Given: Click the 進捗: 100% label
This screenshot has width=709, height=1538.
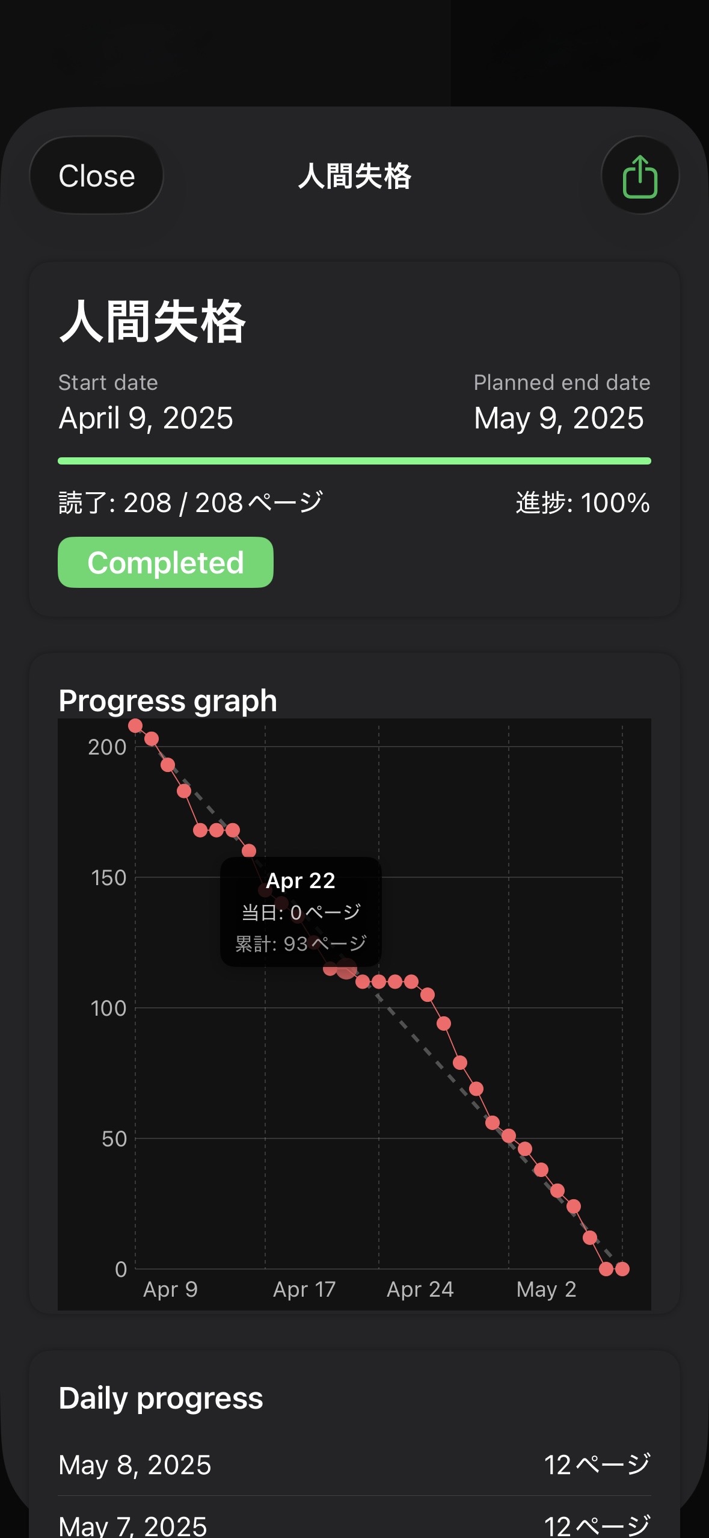Looking at the screenshot, I should (x=582, y=502).
